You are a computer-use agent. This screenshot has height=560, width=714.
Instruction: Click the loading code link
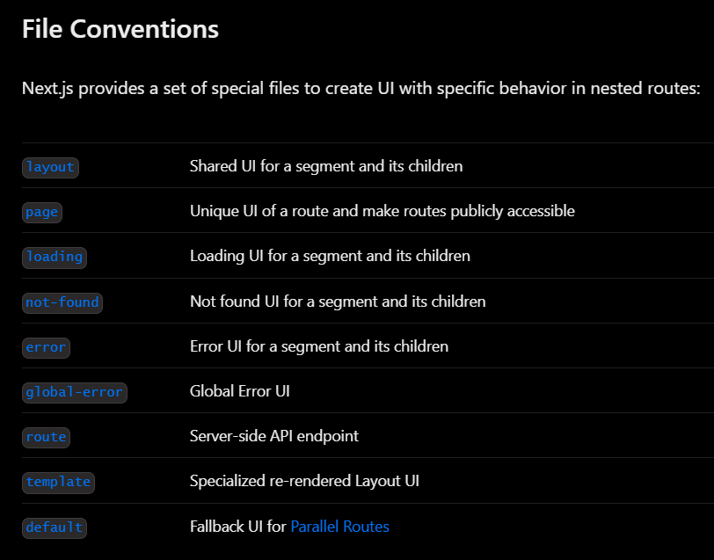(x=55, y=258)
